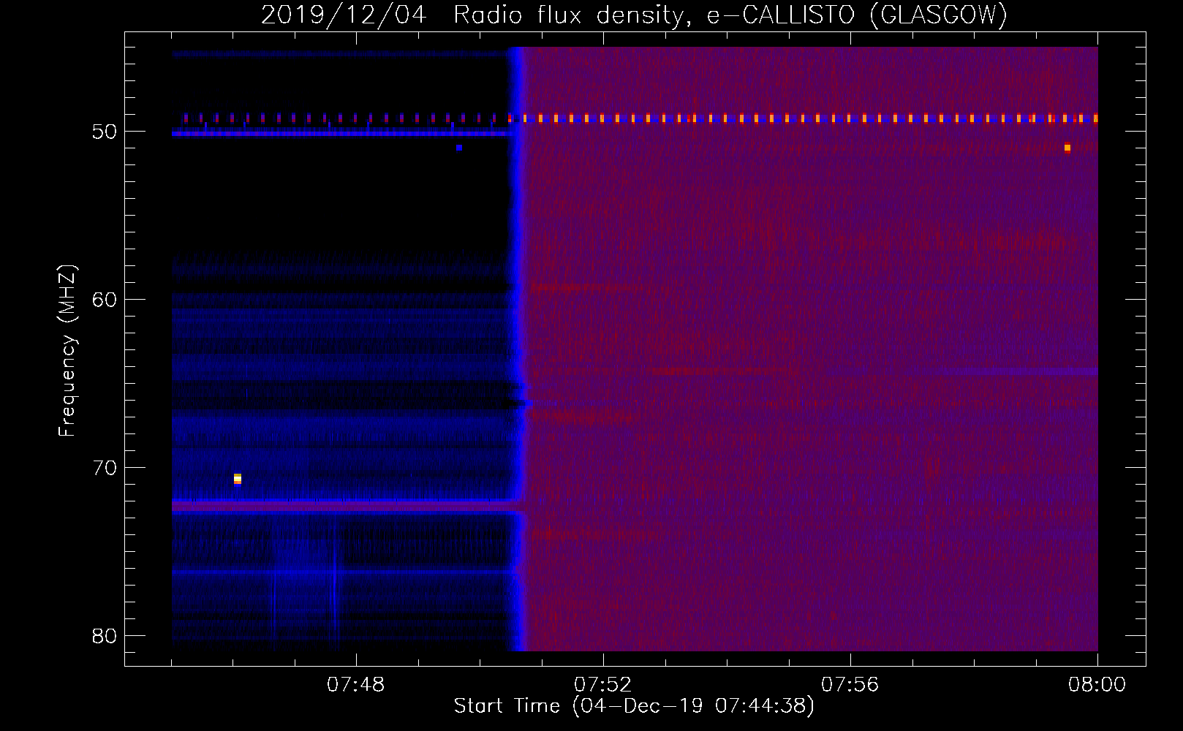
Task: Click the date '2019/12/04' in the title
Action: point(344,15)
